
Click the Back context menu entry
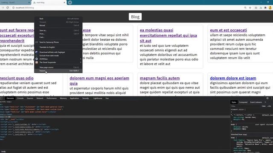click(58, 19)
